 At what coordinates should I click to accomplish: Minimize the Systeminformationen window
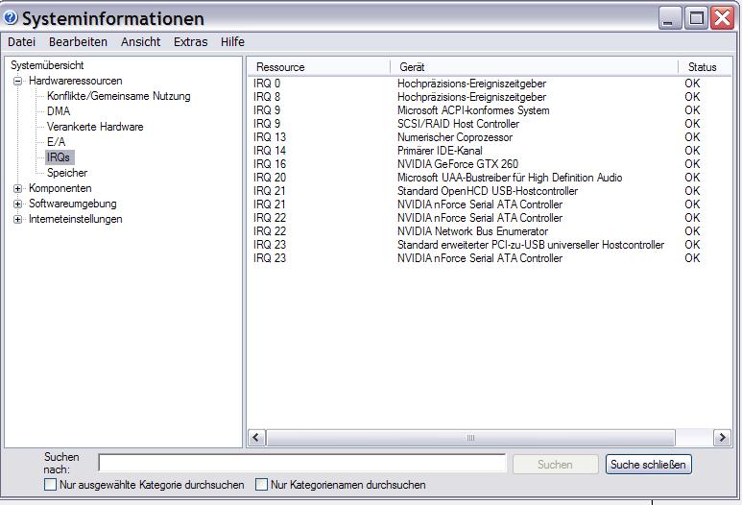[x=669, y=18]
